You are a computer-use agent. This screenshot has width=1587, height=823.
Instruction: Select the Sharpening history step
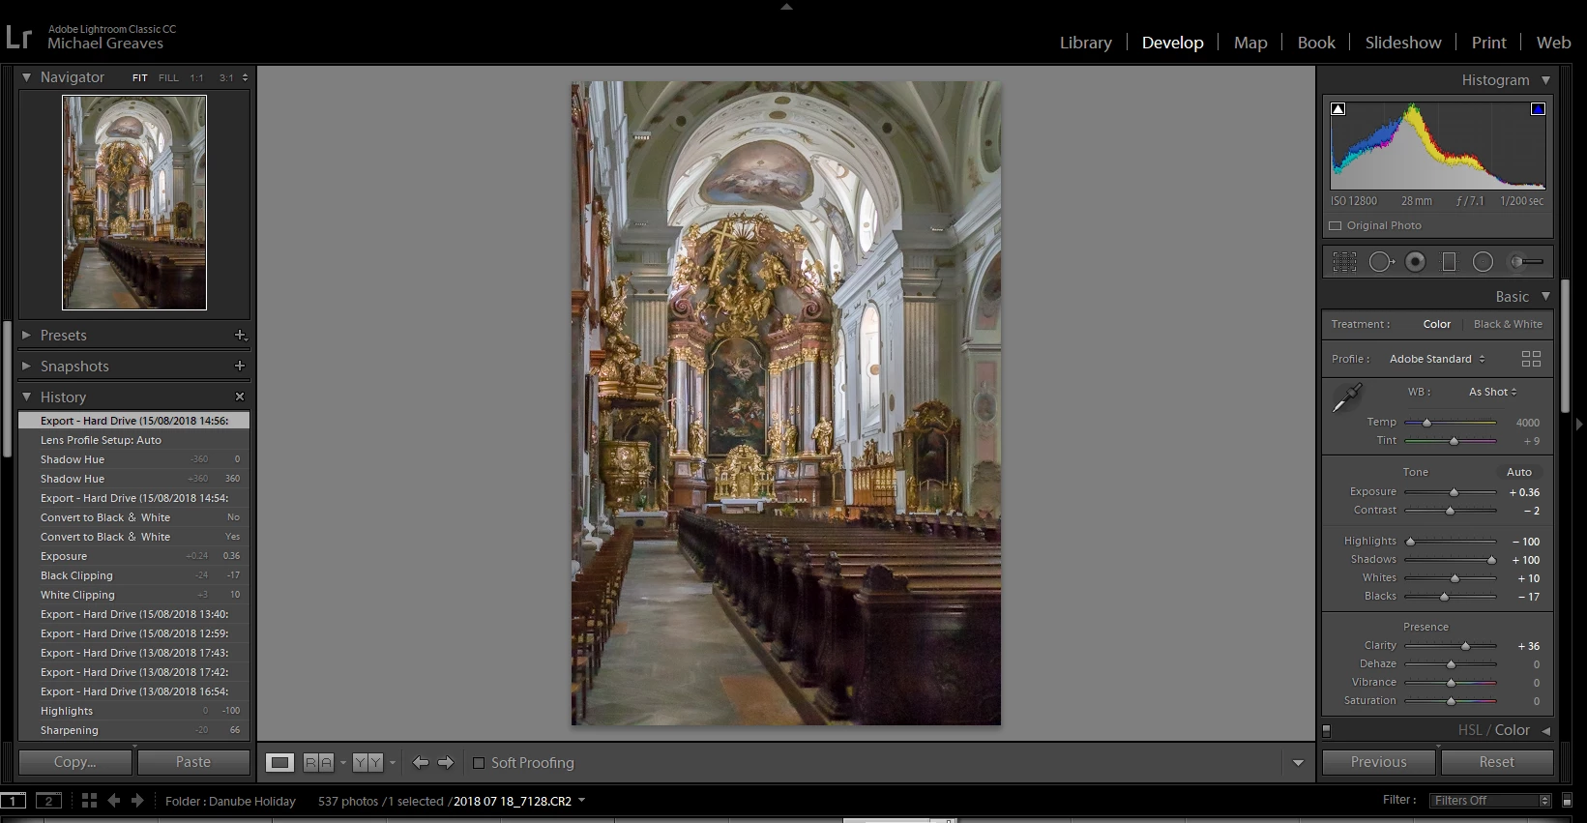(x=133, y=730)
